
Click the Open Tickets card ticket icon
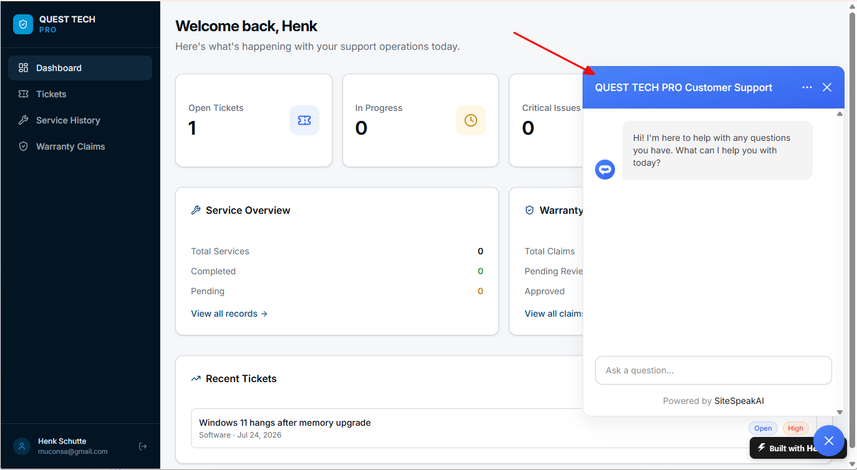304,120
